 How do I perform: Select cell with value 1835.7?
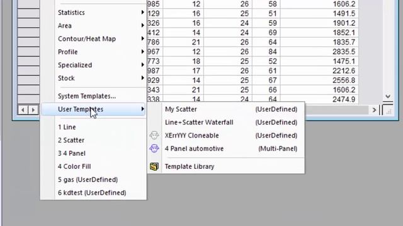[319, 42]
